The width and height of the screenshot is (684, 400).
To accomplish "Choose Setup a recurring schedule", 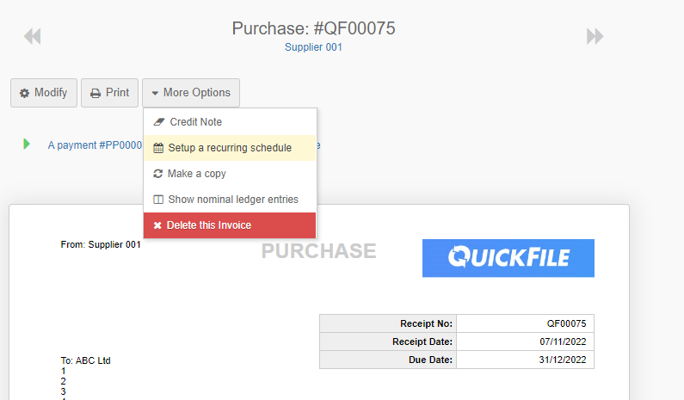I will [x=230, y=148].
